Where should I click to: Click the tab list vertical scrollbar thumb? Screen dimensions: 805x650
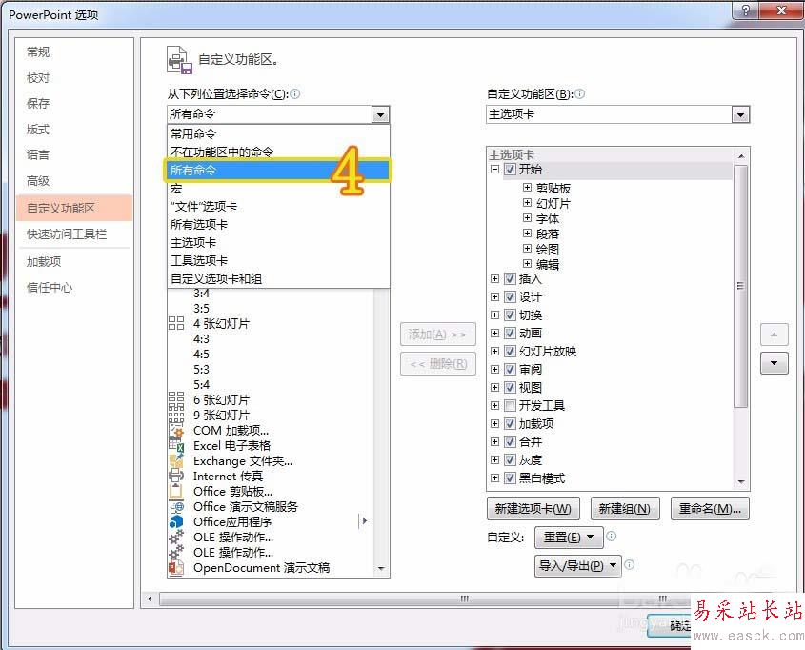click(740, 286)
